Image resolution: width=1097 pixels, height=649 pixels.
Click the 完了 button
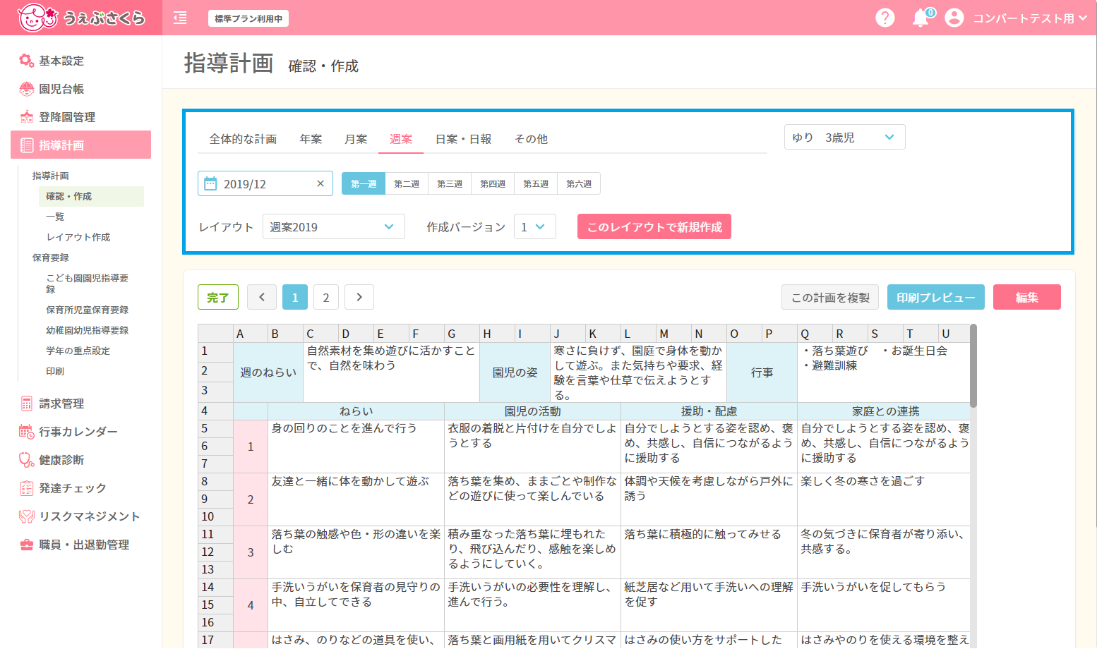218,297
